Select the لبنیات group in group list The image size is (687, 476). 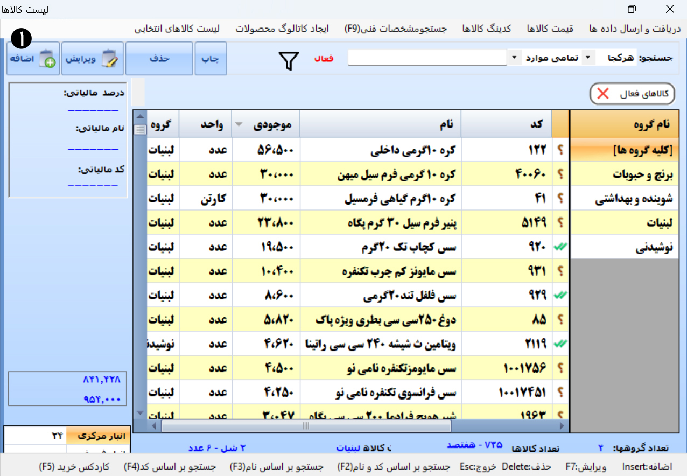(623, 222)
